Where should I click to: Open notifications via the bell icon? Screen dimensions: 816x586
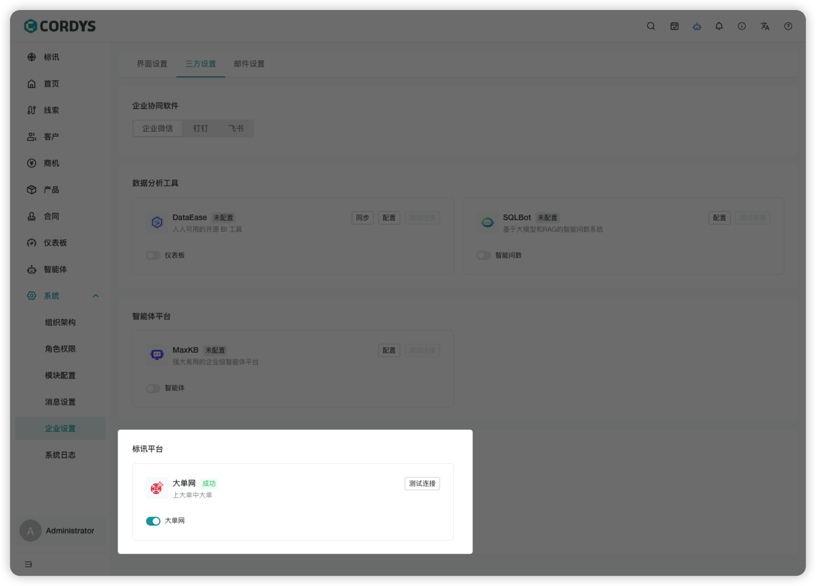(x=719, y=26)
